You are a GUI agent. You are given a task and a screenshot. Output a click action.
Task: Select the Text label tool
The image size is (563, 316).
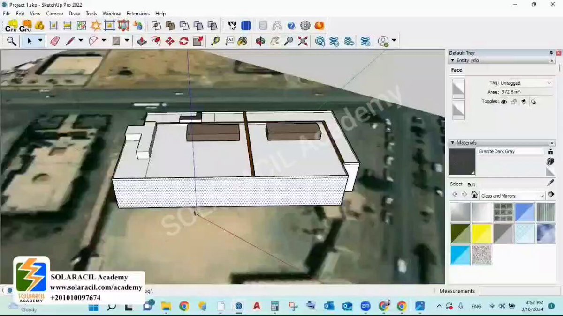click(x=229, y=41)
